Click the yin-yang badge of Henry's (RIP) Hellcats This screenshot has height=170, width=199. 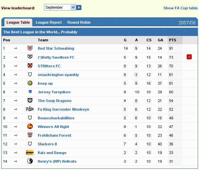pos(30,161)
